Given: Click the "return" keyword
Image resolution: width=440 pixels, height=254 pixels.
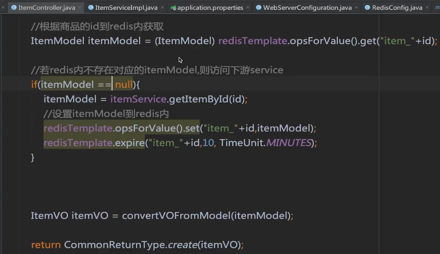Looking at the screenshot, I should click(46, 244).
